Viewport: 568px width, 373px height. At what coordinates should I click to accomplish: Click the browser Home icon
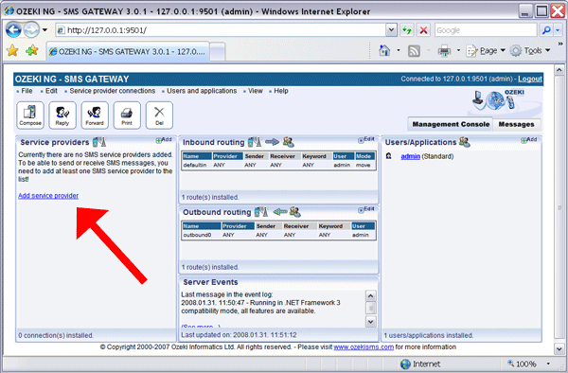384,50
